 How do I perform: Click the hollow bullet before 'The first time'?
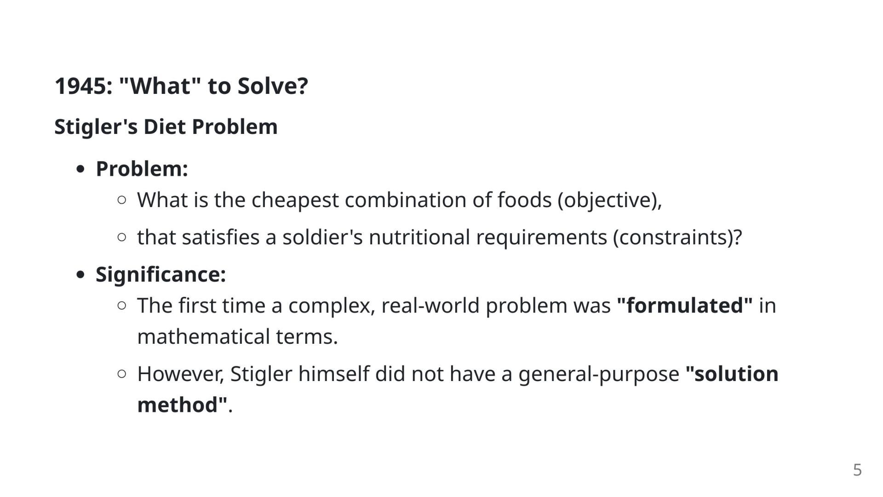click(x=122, y=306)
